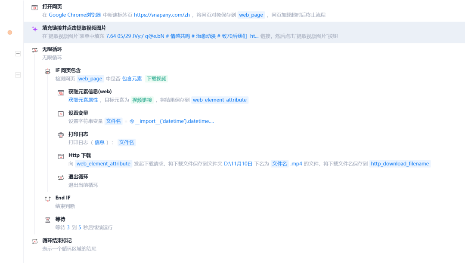Click the 信息 log level link
The height and width of the screenshot is (263, 465).
(99, 143)
